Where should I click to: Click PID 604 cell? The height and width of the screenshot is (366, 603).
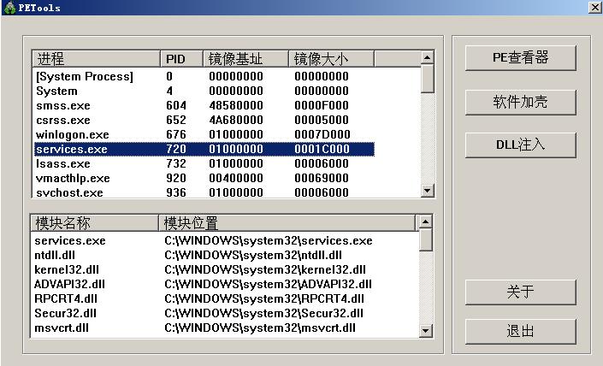(x=176, y=106)
